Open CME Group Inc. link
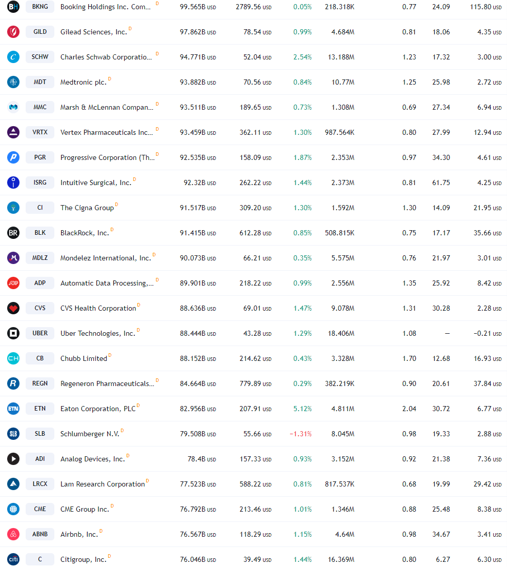507x567 pixels. pos(85,510)
